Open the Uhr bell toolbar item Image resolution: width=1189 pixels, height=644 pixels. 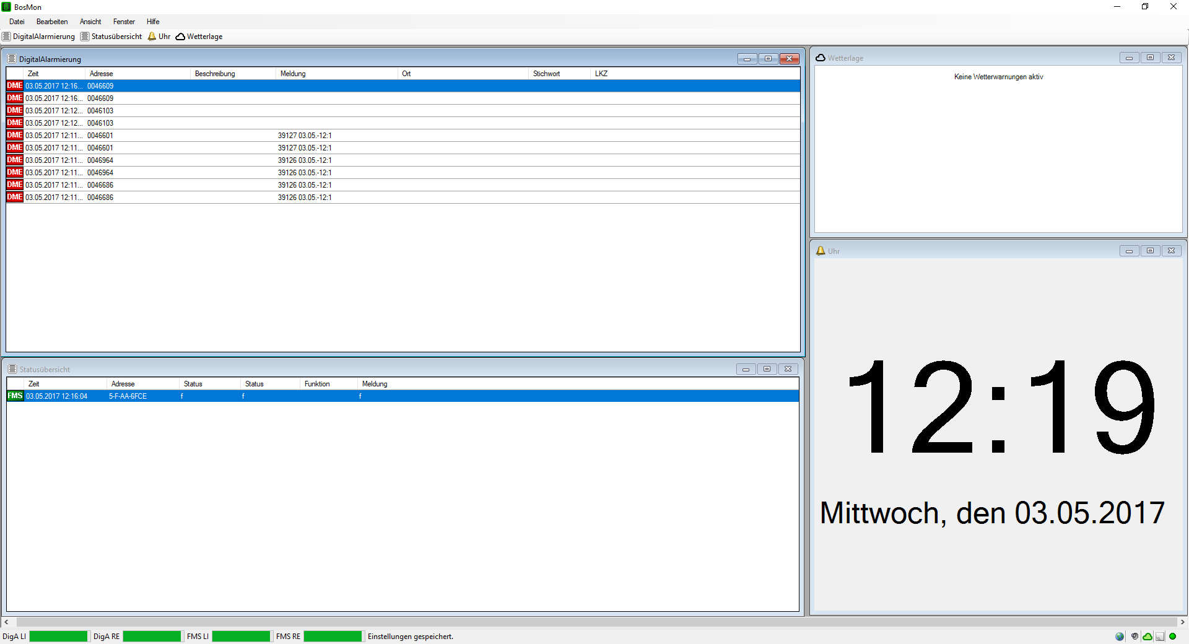[x=159, y=37]
